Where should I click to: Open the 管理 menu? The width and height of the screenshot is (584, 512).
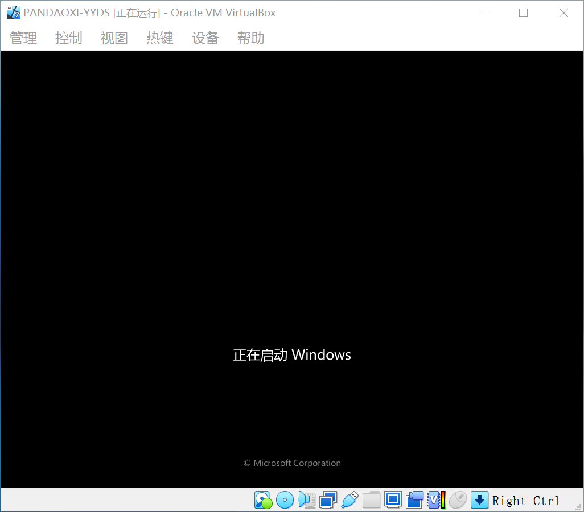23,38
